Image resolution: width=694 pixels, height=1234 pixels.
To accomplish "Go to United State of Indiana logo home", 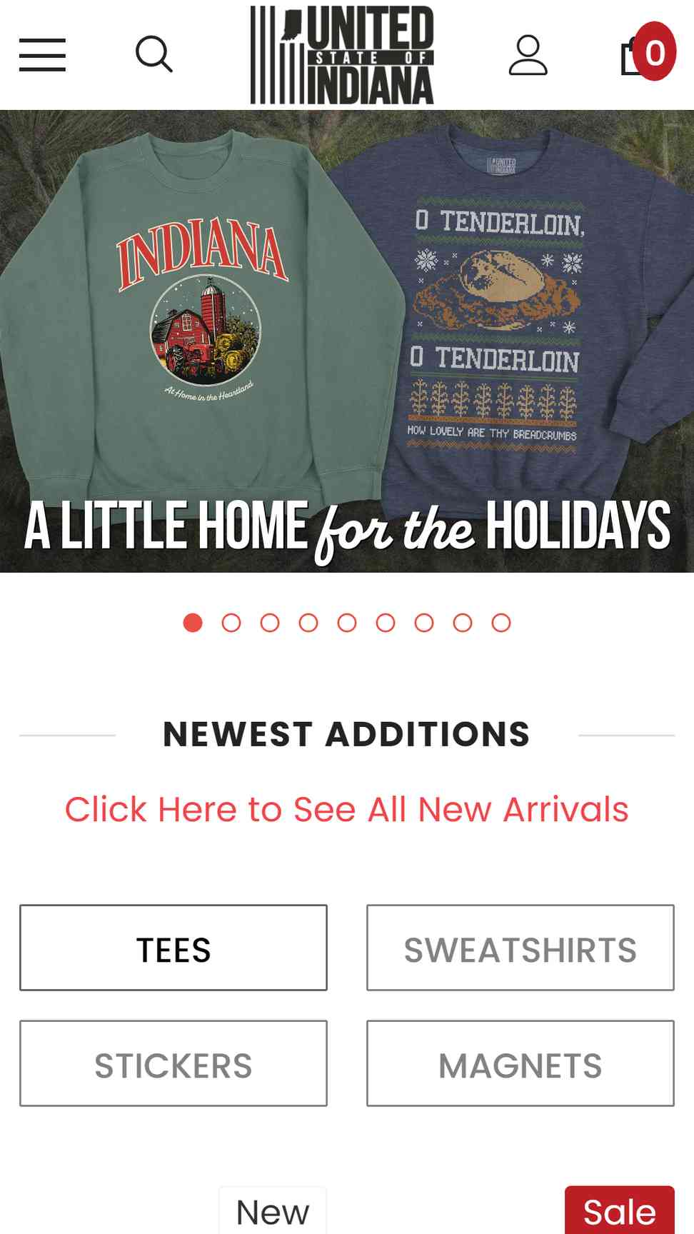I will pyautogui.click(x=342, y=55).
